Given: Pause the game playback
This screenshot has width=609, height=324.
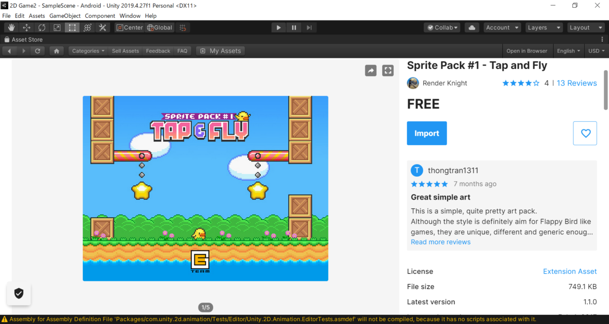Looking at the screenshot, I should (294, 27).
